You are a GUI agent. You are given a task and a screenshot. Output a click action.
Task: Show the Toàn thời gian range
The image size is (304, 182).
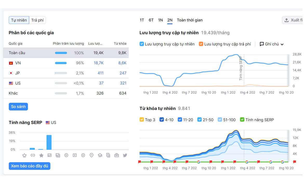tap(190, 20)
